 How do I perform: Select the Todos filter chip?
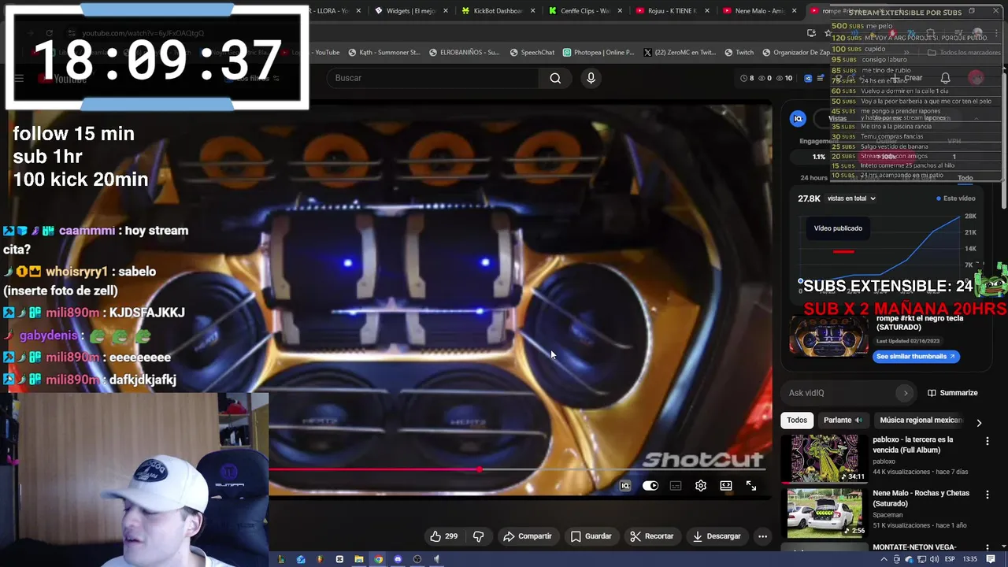797,421
